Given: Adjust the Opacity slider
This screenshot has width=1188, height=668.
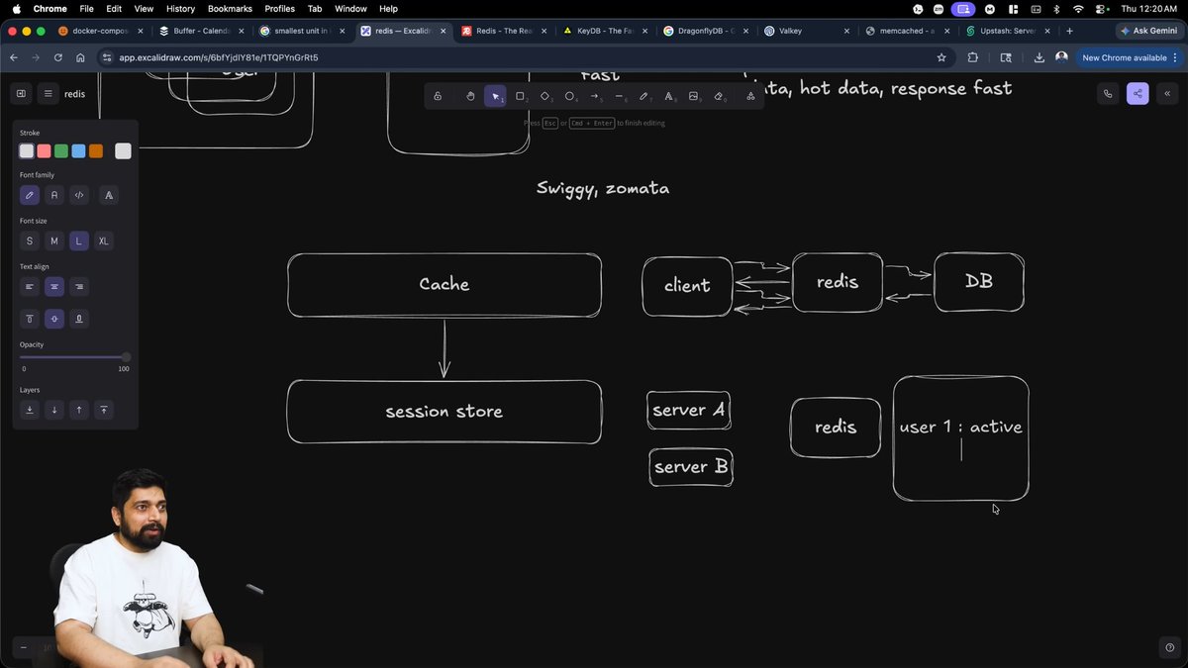Looking at the screenshot, I should point(74,357).
